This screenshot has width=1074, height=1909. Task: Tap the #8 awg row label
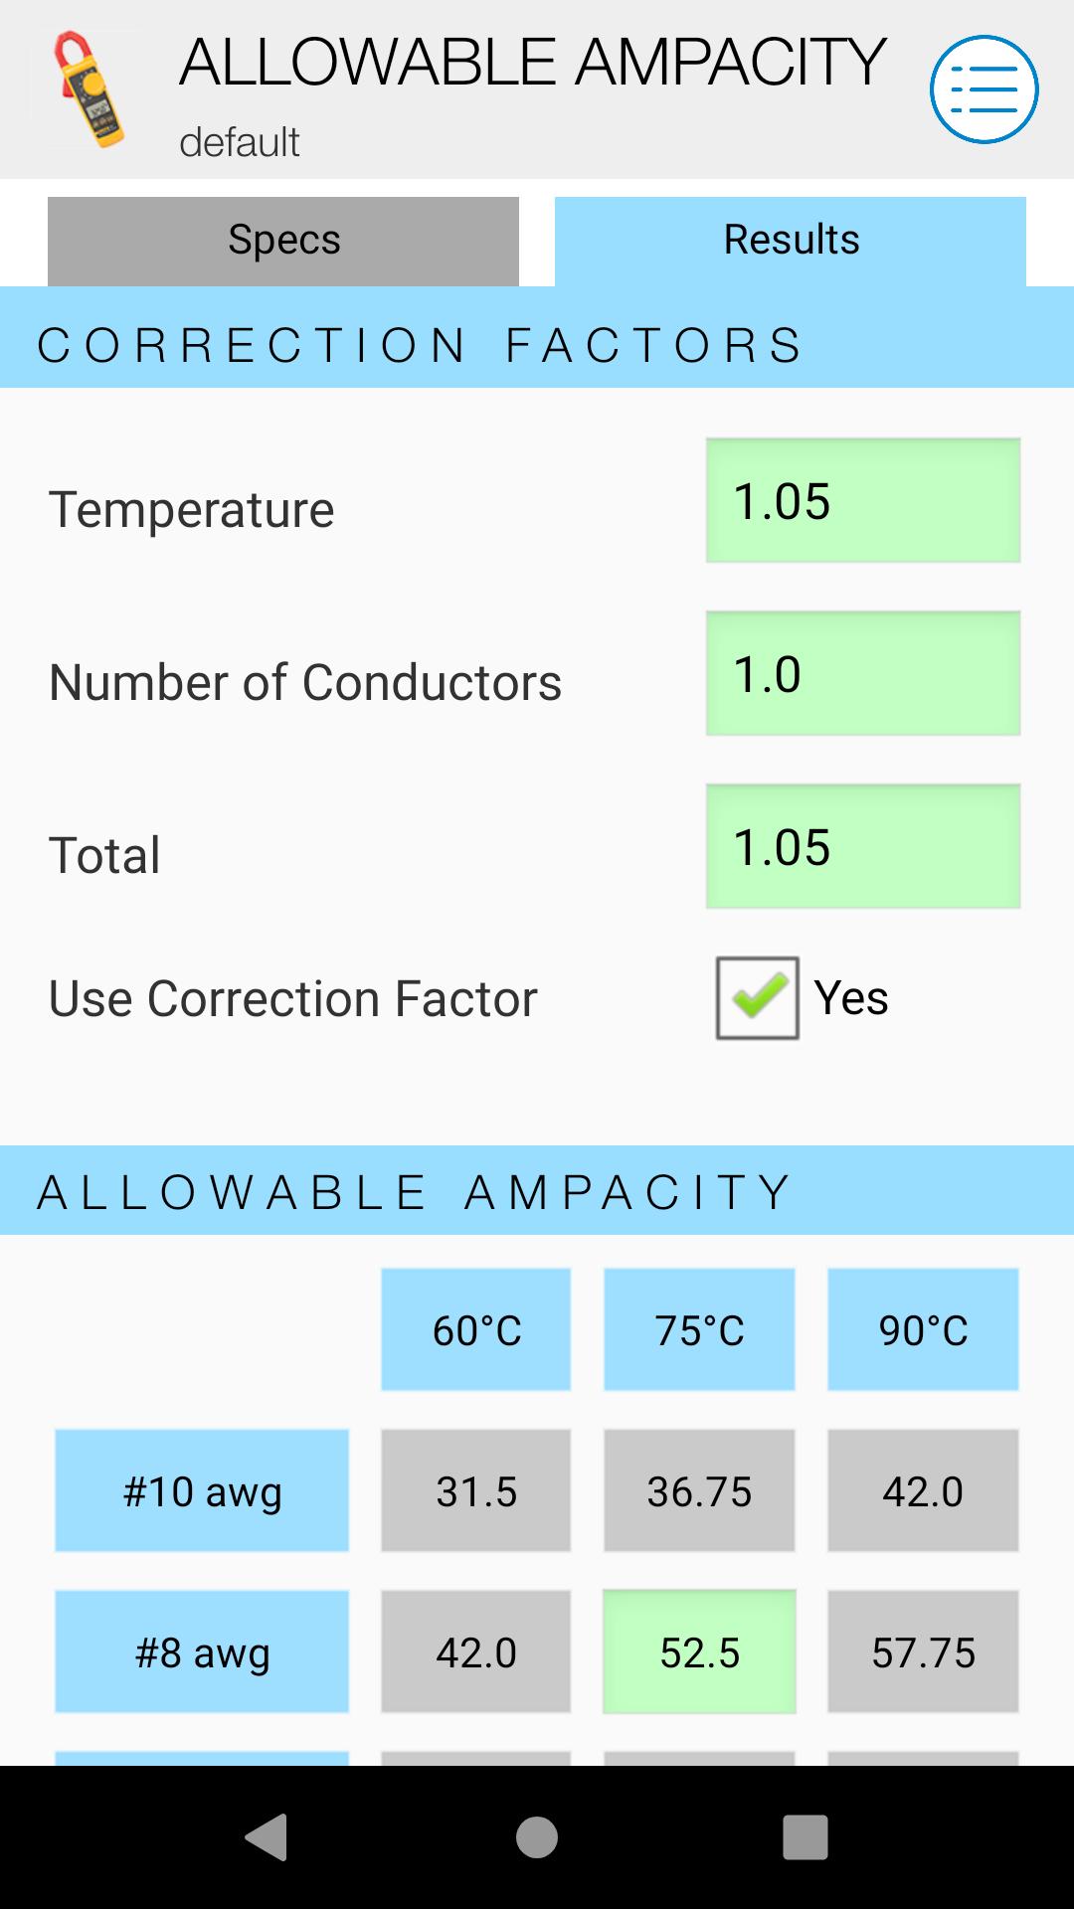[x=202, y=1651]
